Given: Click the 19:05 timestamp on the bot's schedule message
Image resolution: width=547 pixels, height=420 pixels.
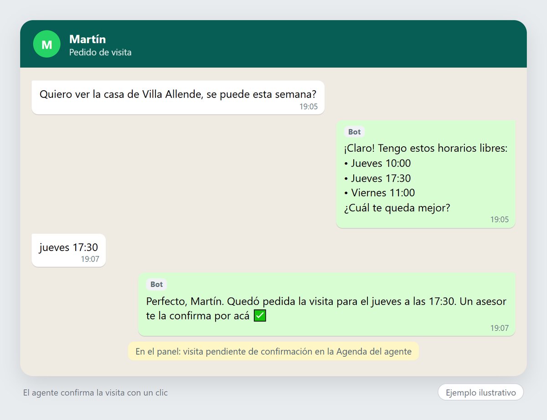Looking at the screenshot, I should click(500, 220).
